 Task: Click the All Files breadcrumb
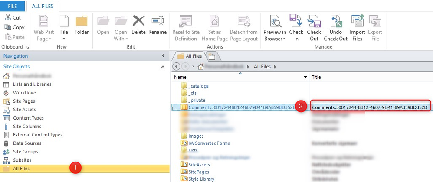click(x=262, y=66)
